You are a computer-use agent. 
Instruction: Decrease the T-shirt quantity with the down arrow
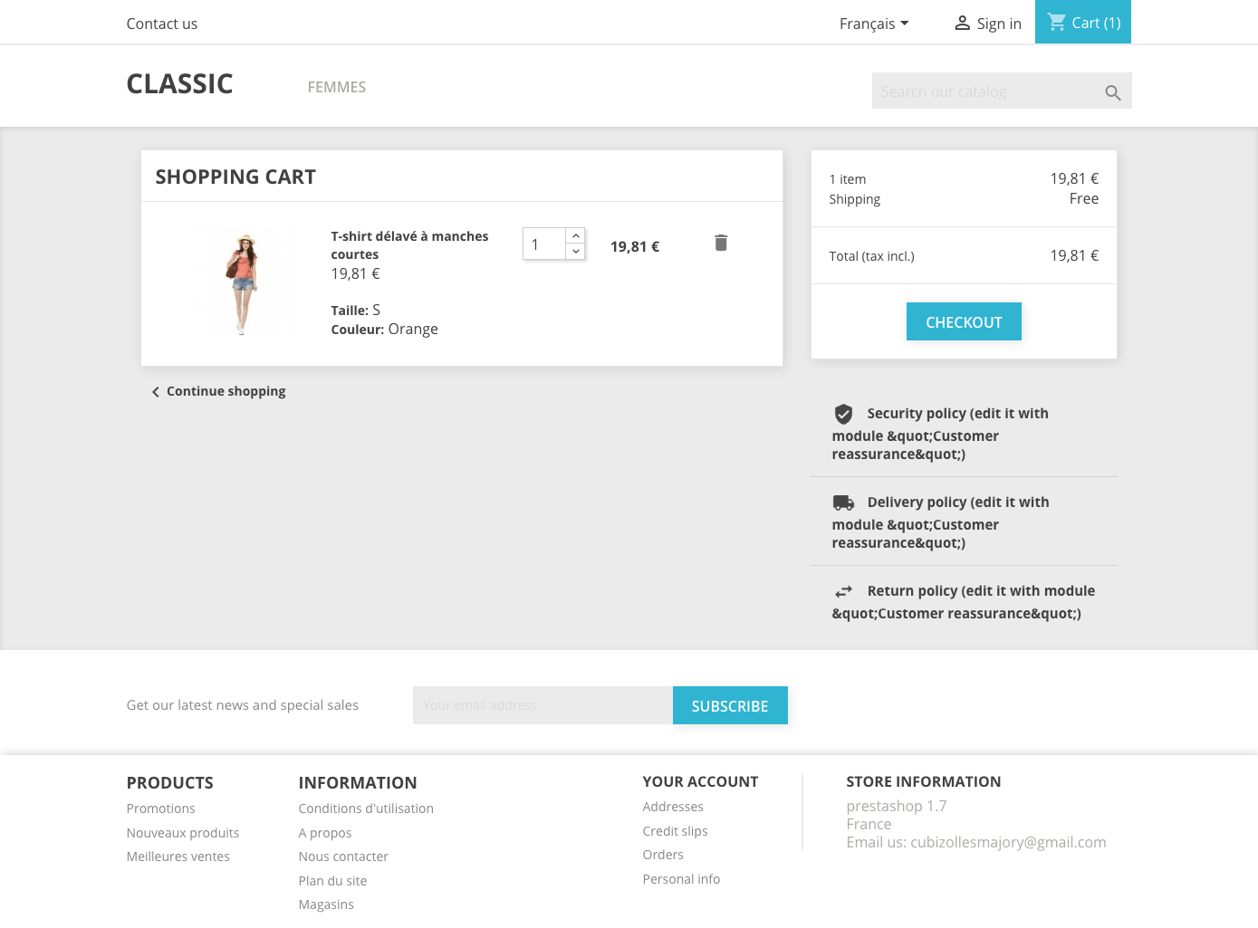coord(576,252)
